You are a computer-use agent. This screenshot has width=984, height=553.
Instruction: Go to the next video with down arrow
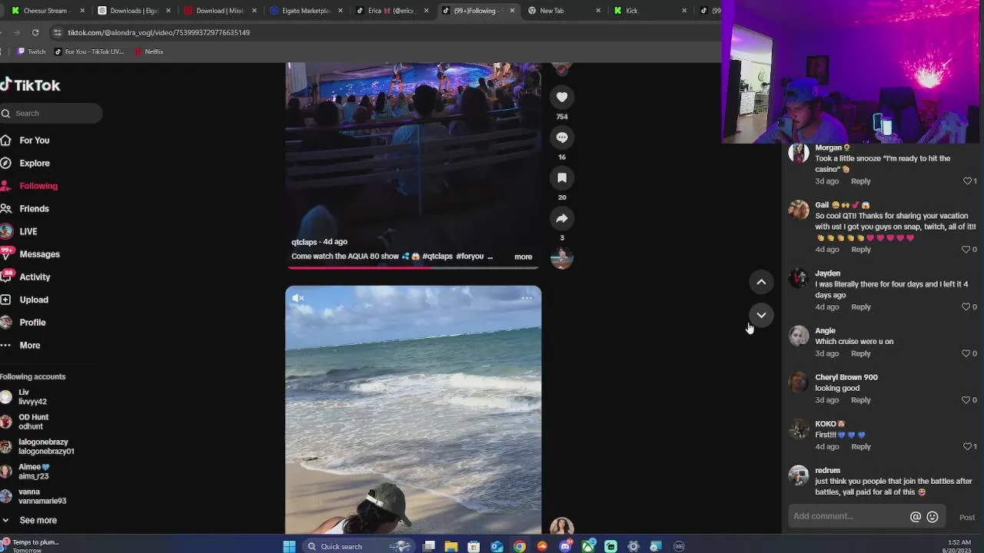[761, 315]
